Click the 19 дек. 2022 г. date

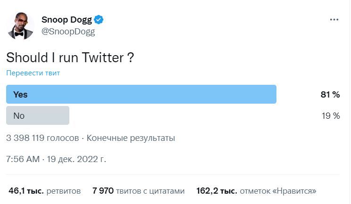pyautogui.click(x=76, y=159)
